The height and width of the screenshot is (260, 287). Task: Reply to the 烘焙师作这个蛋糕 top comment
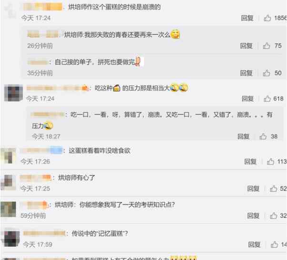coord(247,18)
